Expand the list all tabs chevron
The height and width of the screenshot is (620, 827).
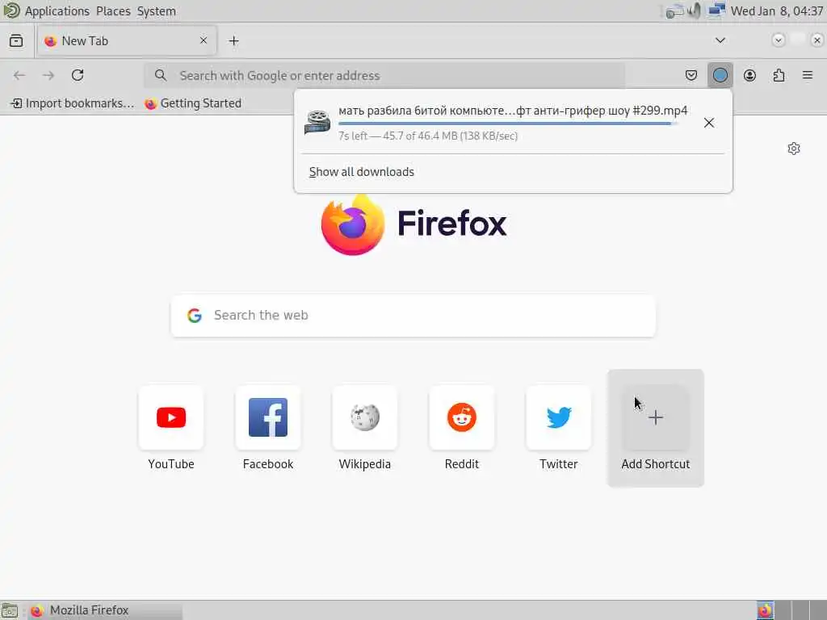coord(720,40)
